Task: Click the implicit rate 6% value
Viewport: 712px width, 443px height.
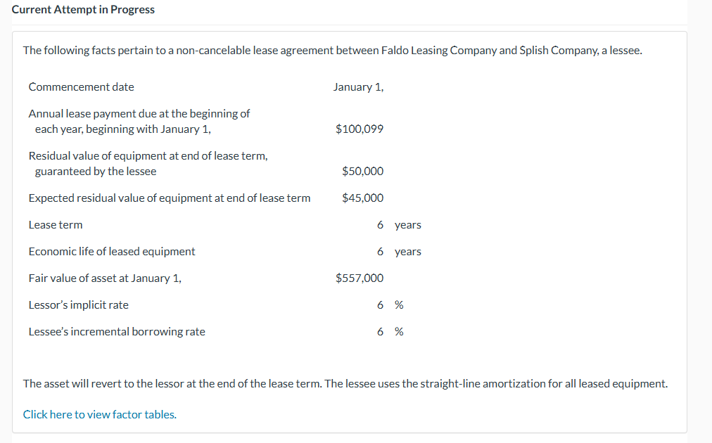Action: [x=389, y=304]
